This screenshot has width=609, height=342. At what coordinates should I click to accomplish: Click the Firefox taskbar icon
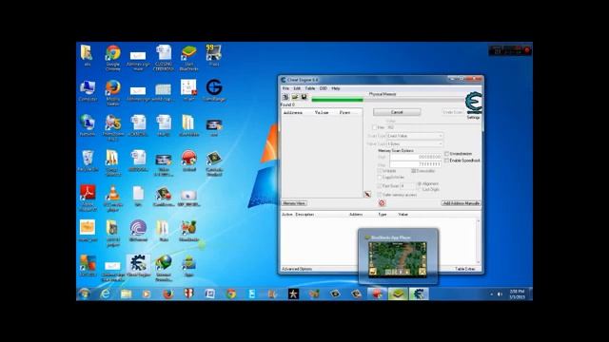[168, 294]
